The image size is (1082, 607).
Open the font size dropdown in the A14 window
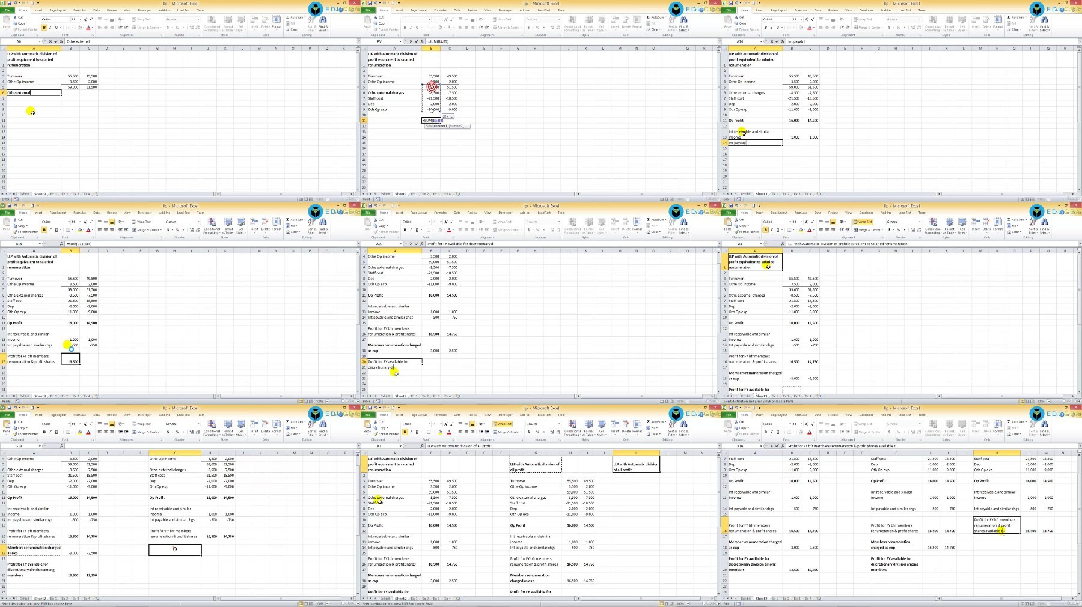801,19
